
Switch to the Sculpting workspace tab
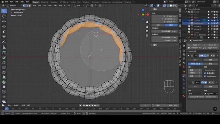54,2
